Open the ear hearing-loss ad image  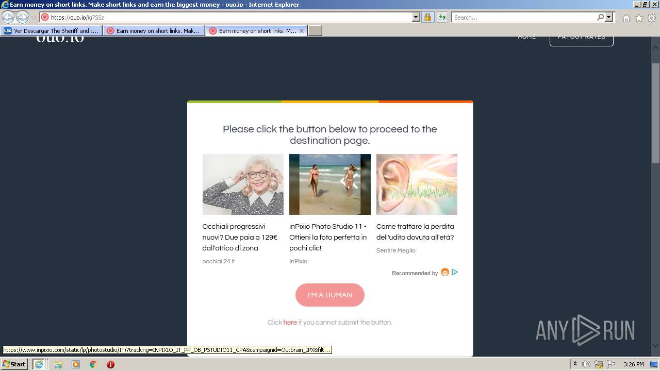(417, 184)
